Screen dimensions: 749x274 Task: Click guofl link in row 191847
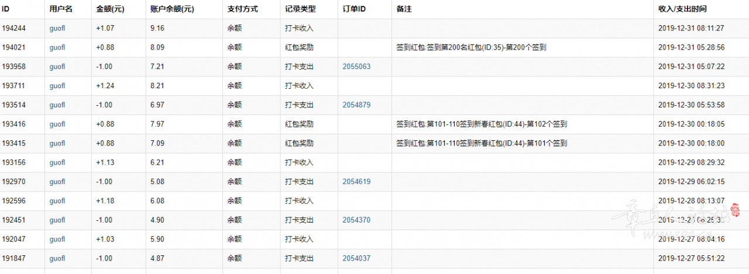point(57,259)
